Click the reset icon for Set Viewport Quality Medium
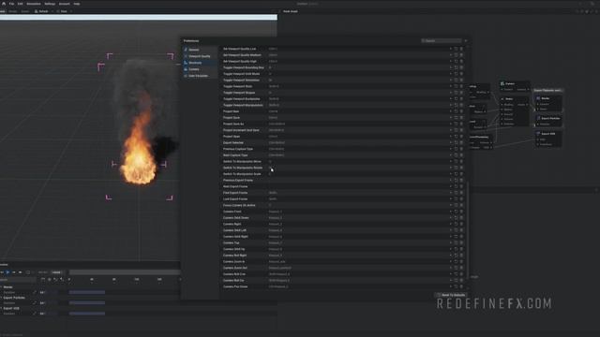Viewport: 600px width, 337px height. pos(457,55)
